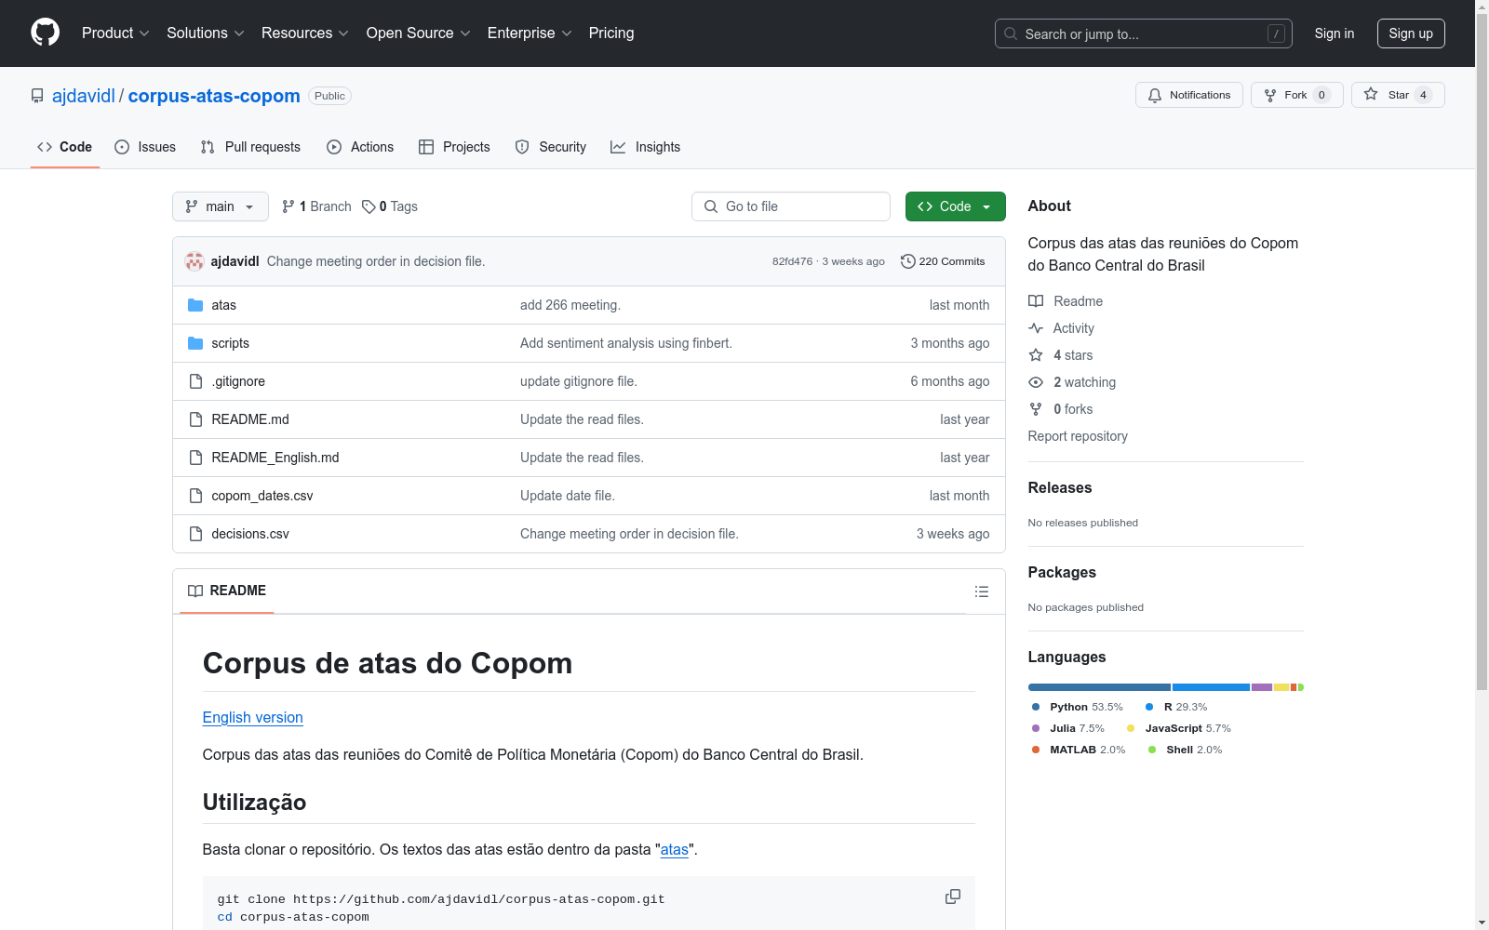Click the Sign in link
The width and height of the screenshot is (1489, 930).
pos(1335,33)
